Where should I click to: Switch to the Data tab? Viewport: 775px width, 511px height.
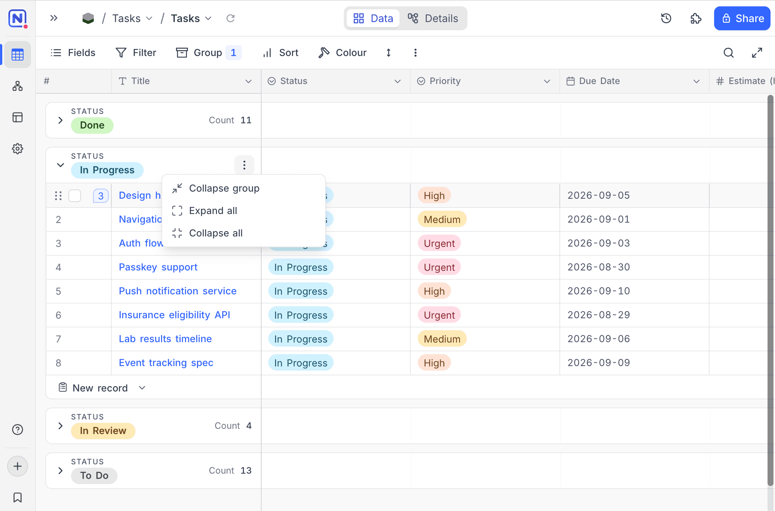click(373, 18)
